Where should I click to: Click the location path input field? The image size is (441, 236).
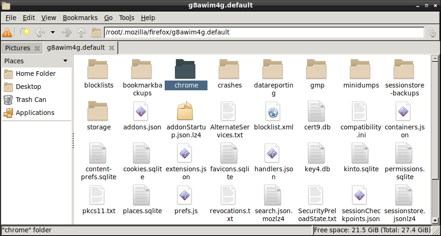[x=264, y=32]
